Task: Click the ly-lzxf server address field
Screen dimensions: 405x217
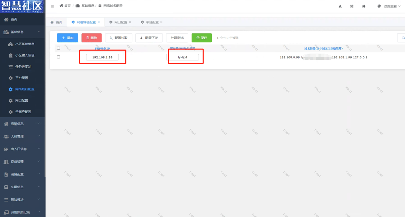Action: pyautogui.click(x=182, y=57)
